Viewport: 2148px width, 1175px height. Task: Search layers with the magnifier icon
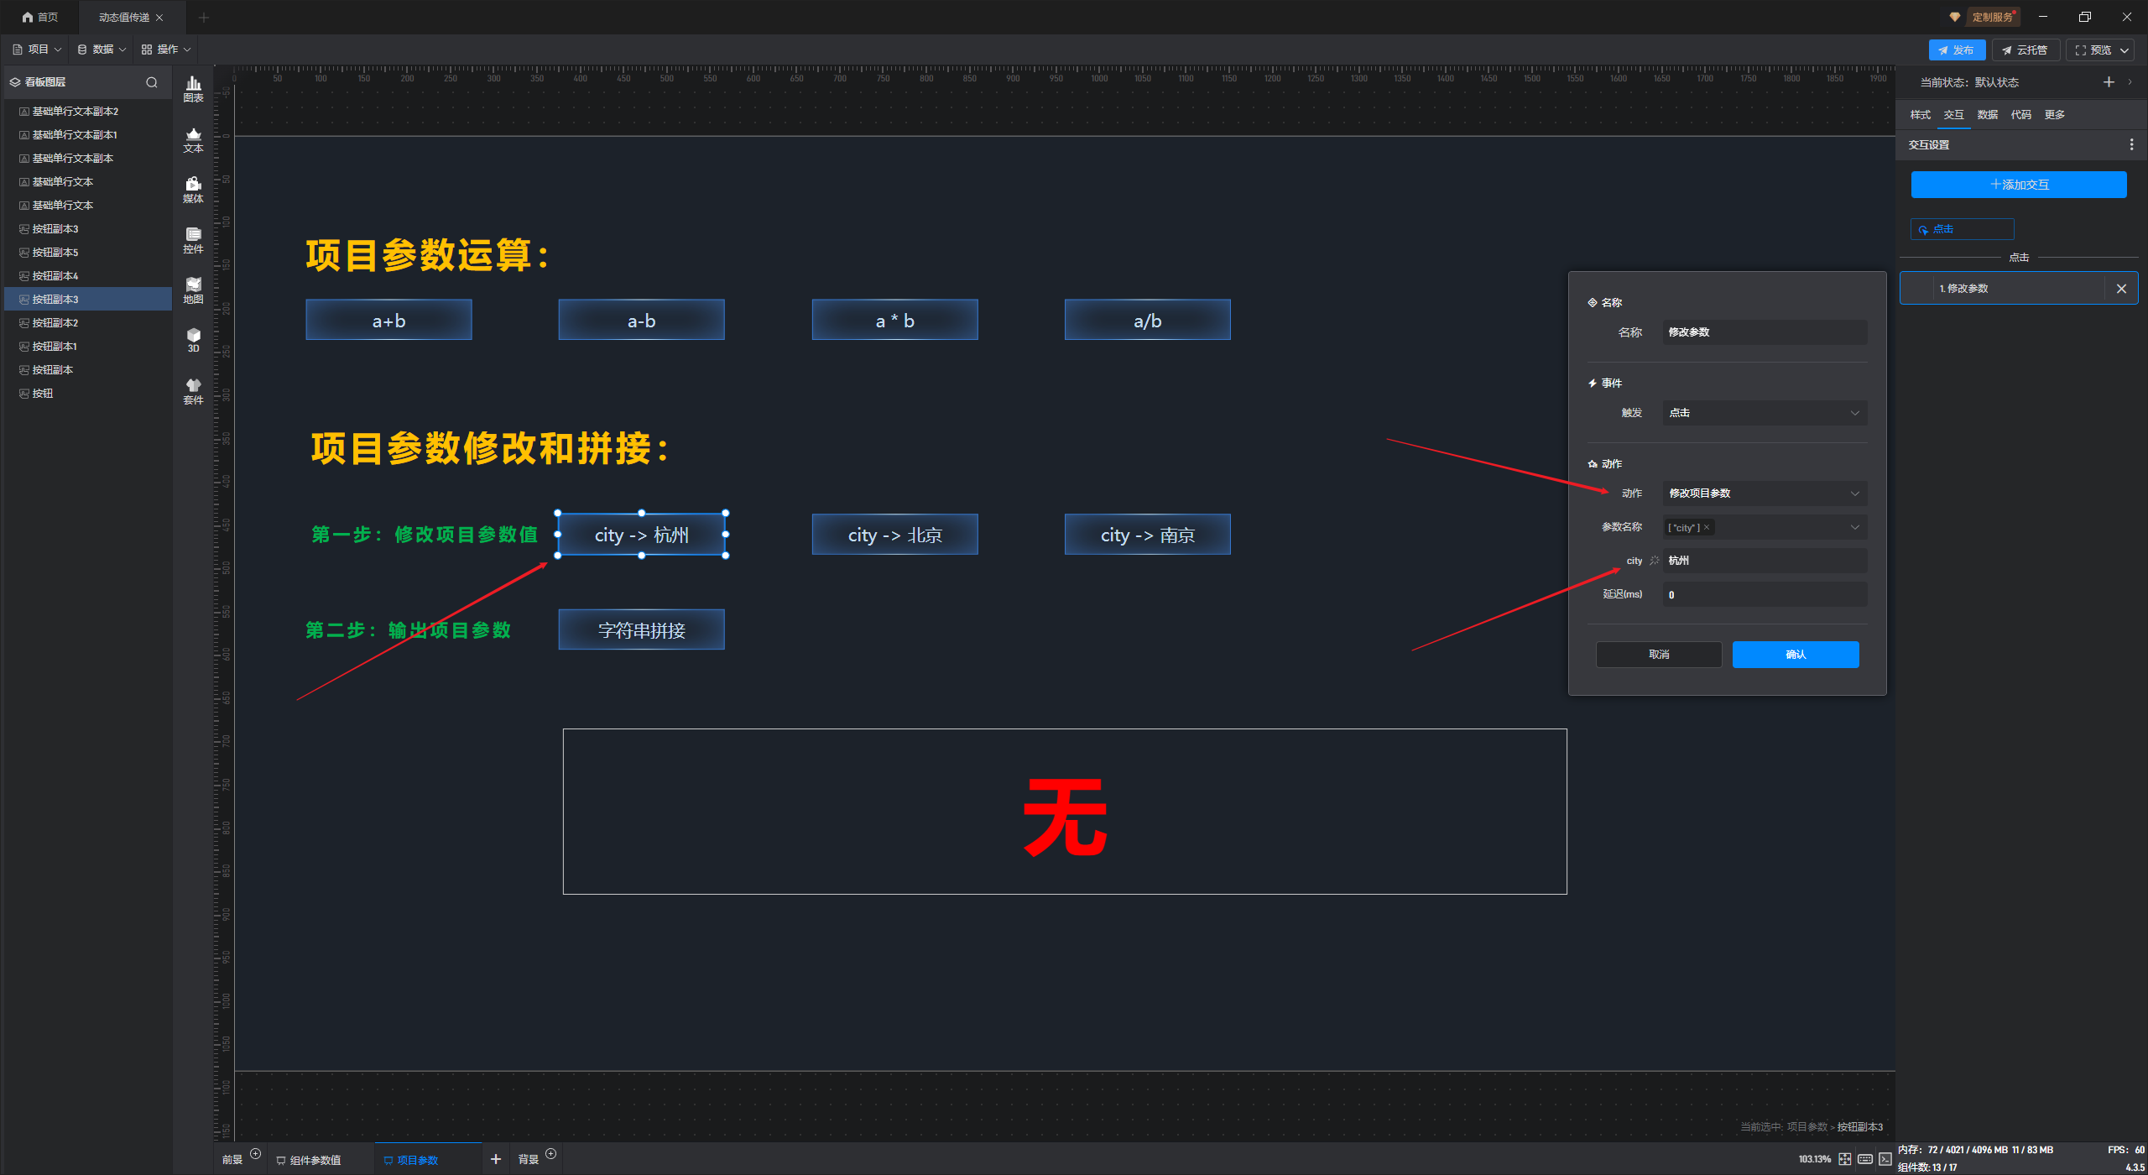[152, 82]
